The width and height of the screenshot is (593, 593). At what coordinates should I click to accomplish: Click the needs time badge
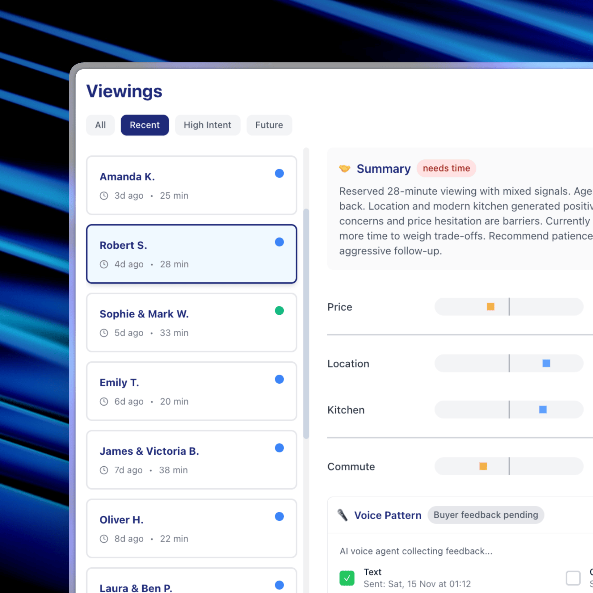pyautogui.click(x=446, y=168)
